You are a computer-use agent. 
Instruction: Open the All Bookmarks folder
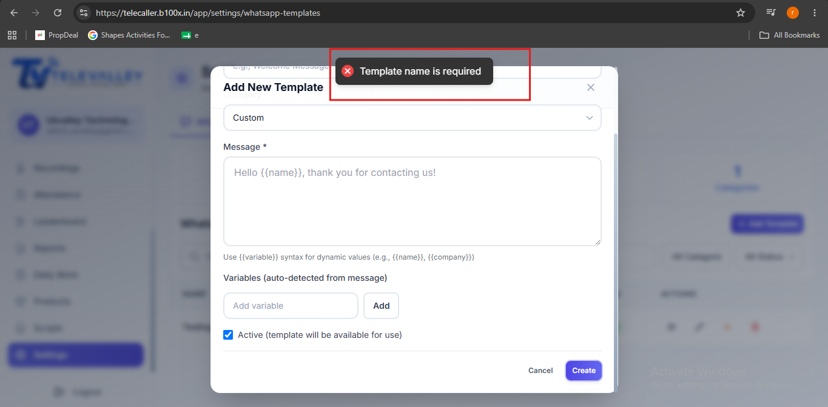790,35
